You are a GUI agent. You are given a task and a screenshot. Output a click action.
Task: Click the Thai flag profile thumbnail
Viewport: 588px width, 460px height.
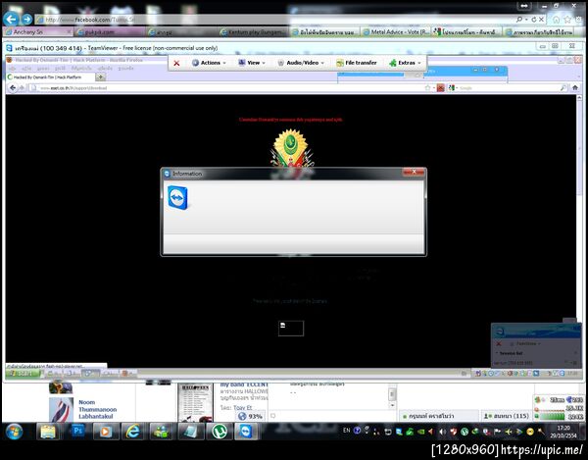click(x=61, y=410)
